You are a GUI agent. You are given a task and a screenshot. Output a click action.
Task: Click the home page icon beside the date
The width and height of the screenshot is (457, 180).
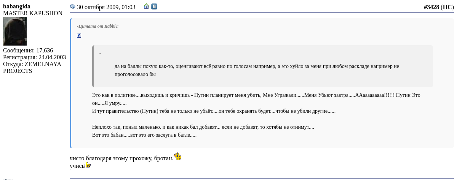tap(146, 6)
